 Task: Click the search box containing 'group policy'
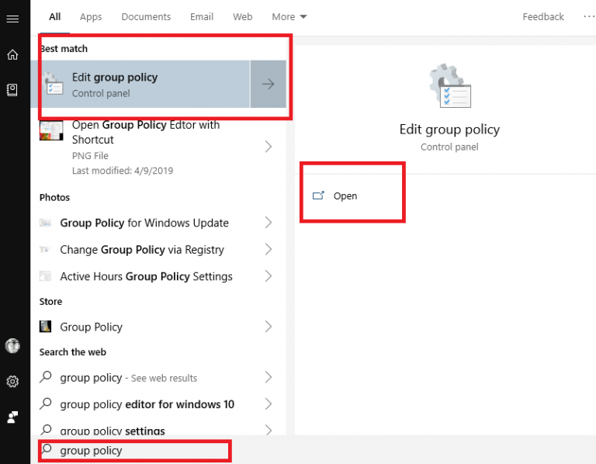pyautogui.click(x=135, y=450)
